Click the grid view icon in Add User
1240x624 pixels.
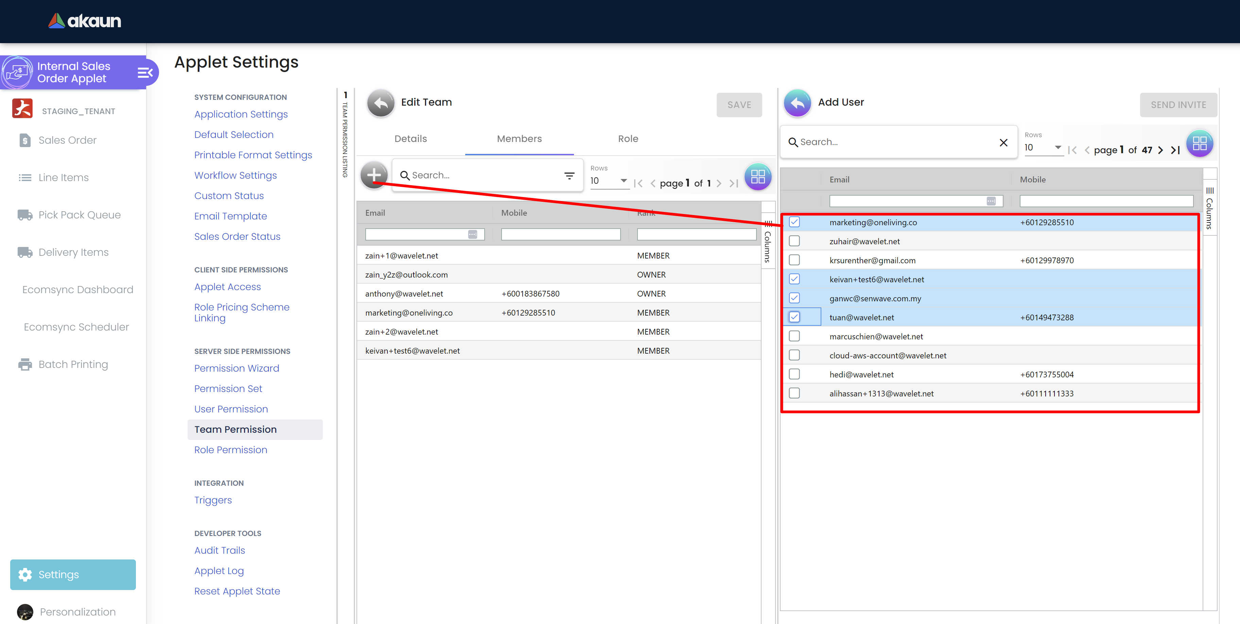[x=1199, y=143]
